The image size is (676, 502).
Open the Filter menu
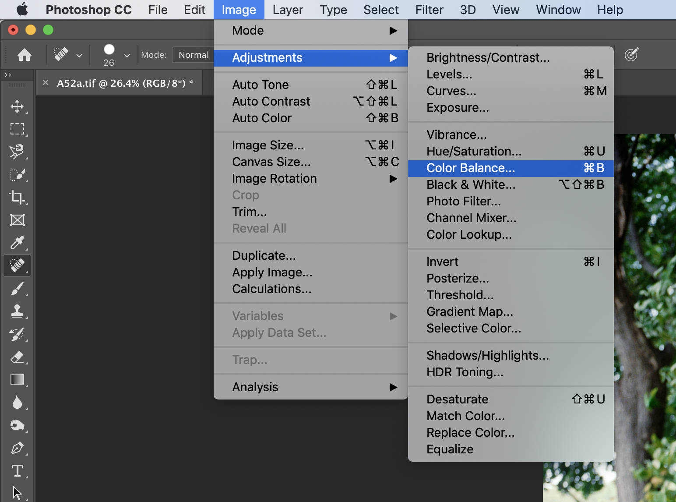(429, 10)
